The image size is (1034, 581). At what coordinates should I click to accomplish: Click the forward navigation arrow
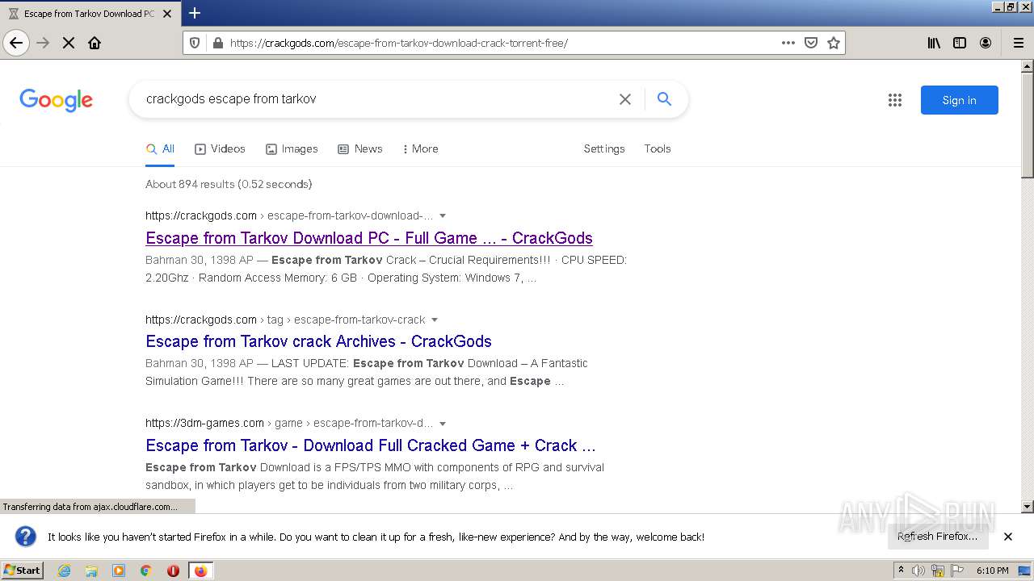click(43, 43)
